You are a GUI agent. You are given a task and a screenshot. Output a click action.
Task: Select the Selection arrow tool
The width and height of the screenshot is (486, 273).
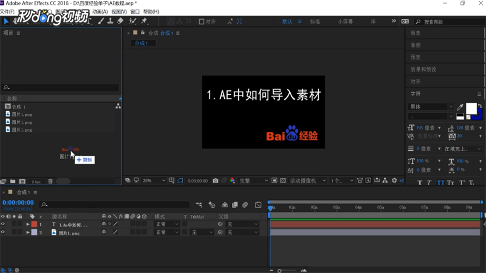(6, 21)
